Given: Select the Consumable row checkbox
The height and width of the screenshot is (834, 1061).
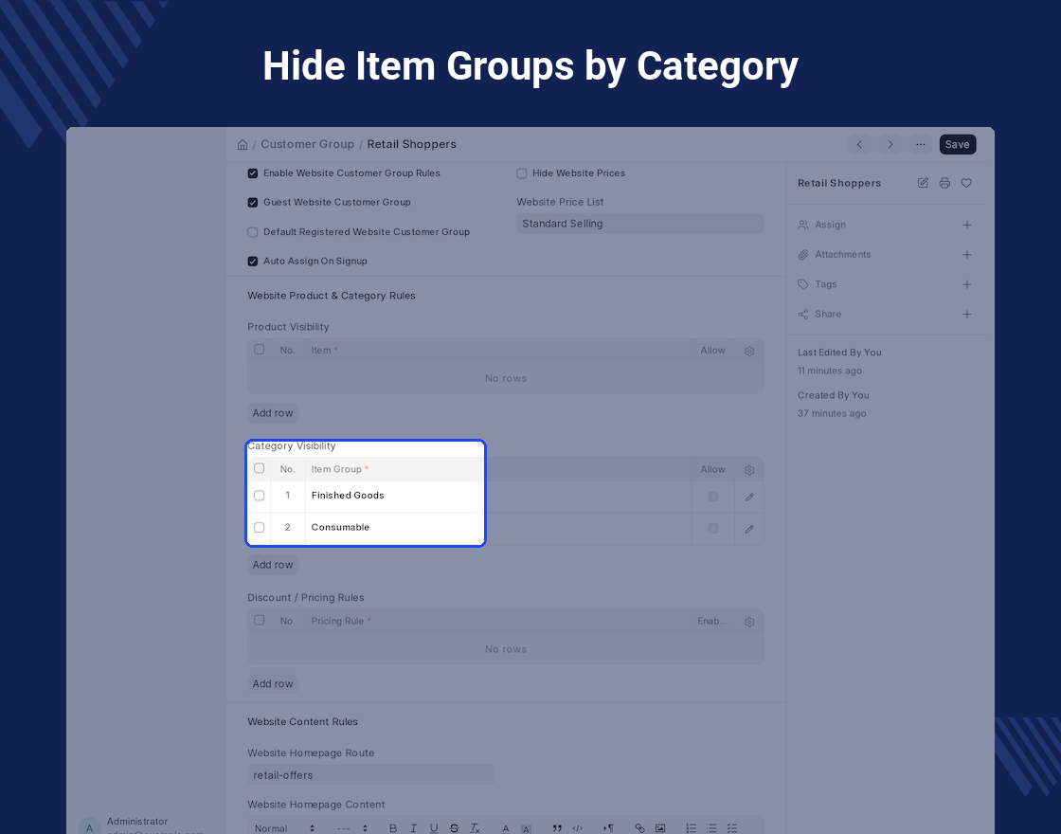Looking at the screenshot, I should [x=260, y=527].
